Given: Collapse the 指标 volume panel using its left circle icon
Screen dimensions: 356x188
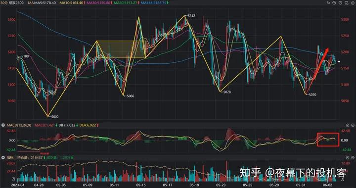Looking at the screenshot, I should 3,158.
